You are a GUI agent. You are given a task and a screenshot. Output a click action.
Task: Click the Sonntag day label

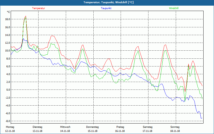click(x=175, y=127)
